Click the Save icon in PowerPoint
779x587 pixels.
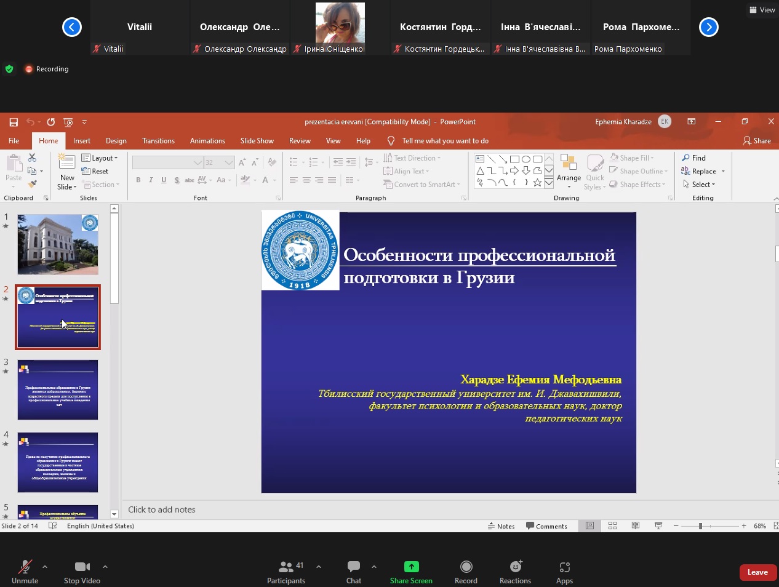click(14, 122)
